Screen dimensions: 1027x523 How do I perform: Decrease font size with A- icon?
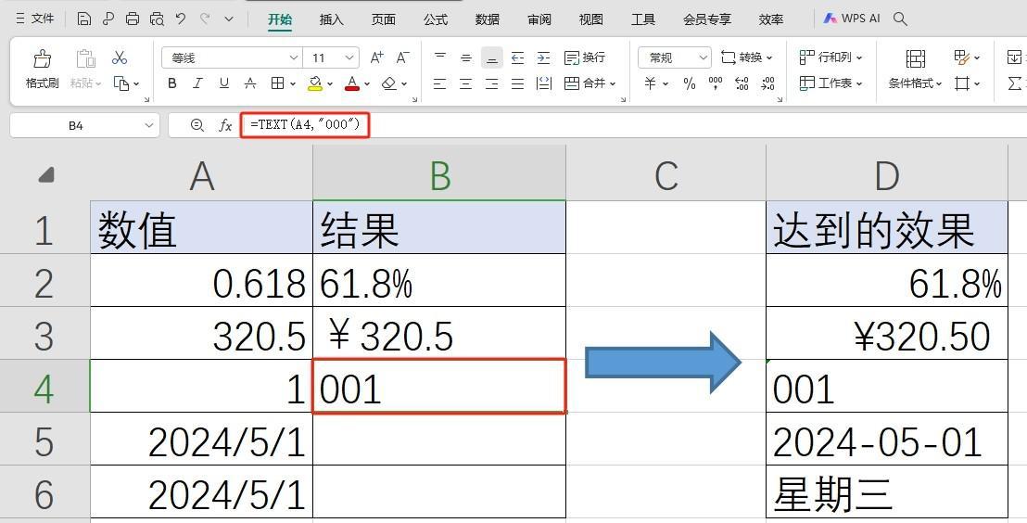(403, 57)
